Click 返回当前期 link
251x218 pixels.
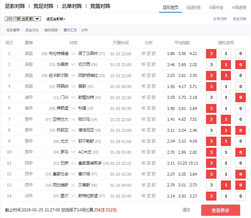(55, 19)
